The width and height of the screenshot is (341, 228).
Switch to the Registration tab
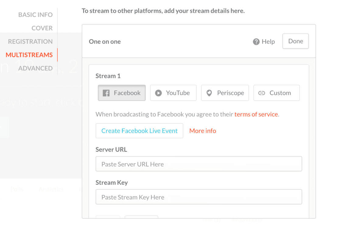click(x=30, y=41)
